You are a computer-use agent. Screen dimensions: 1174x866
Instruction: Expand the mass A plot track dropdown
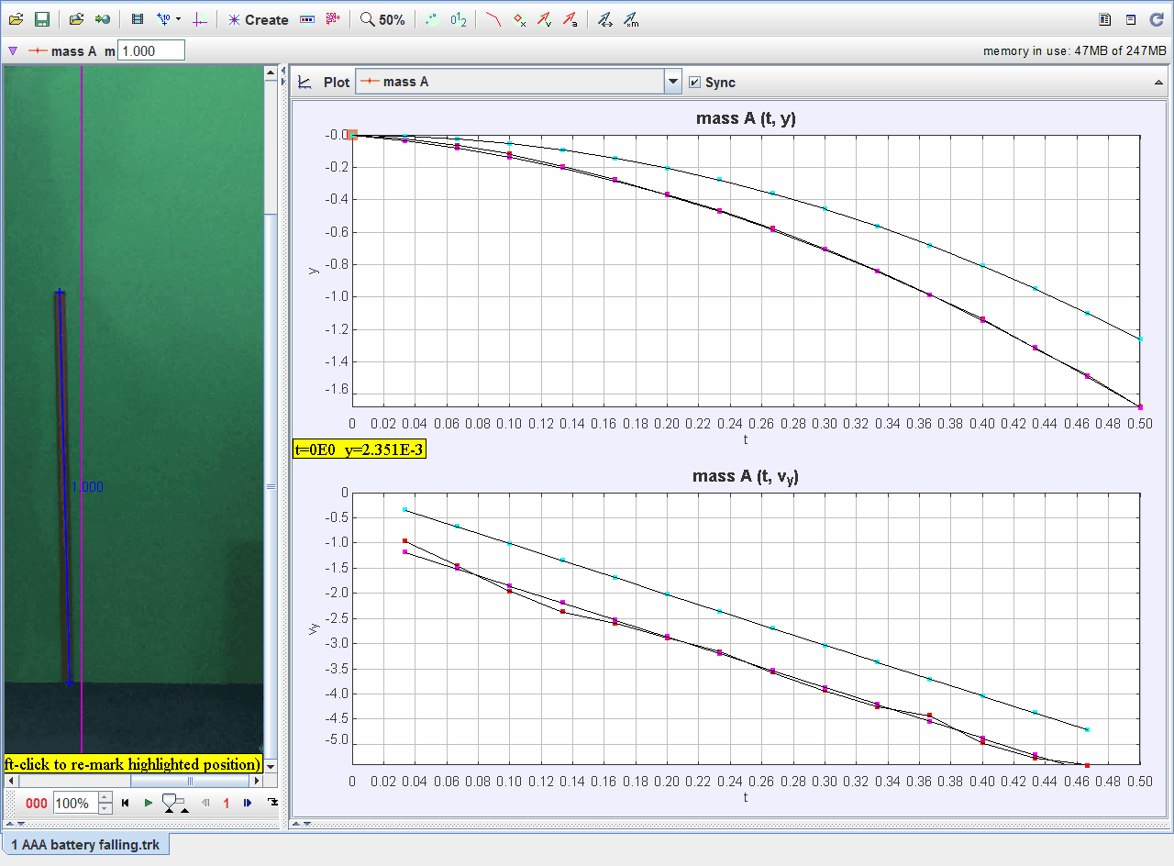(x=673, y=82)
